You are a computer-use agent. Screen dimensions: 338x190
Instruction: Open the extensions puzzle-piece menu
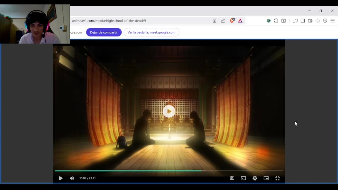tap(276, 21)
